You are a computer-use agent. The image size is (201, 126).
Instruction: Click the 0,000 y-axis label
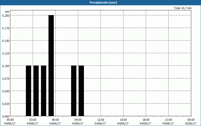[6, 116]
